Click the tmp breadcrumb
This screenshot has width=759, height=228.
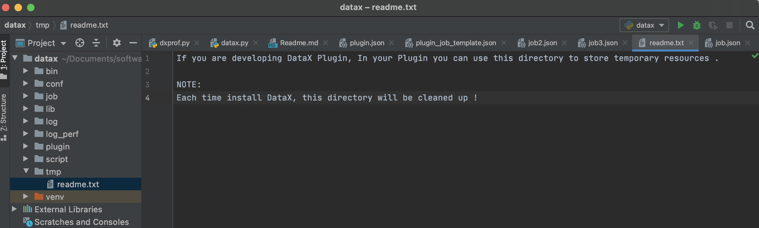pyautogui.click(x=42, y=25)
